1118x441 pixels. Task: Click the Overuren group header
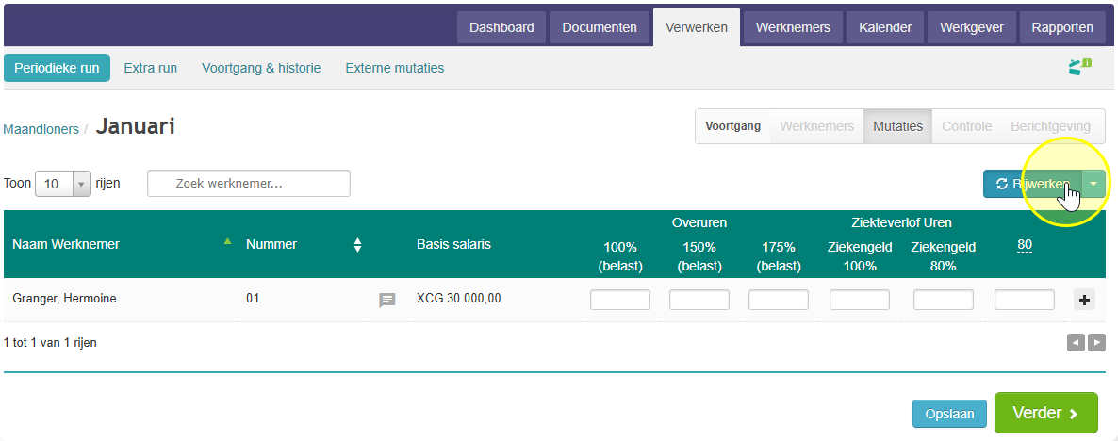[699, 222]
